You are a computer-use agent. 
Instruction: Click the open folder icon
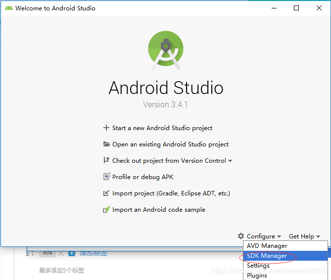coord(106,144)
